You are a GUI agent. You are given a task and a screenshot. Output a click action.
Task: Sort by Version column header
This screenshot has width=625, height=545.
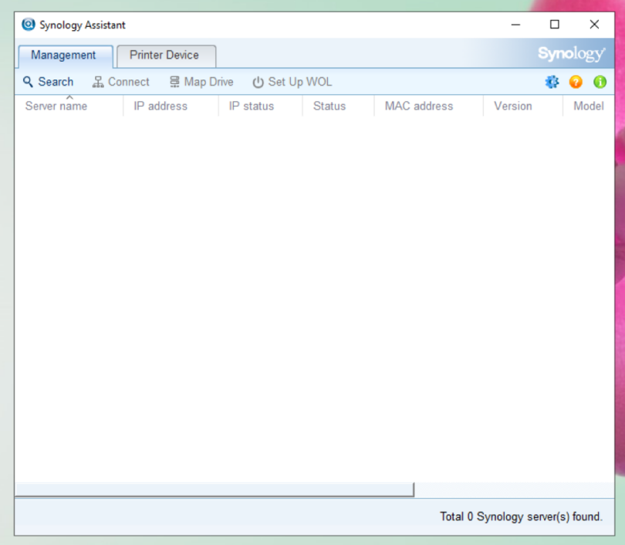coord(523,106)
